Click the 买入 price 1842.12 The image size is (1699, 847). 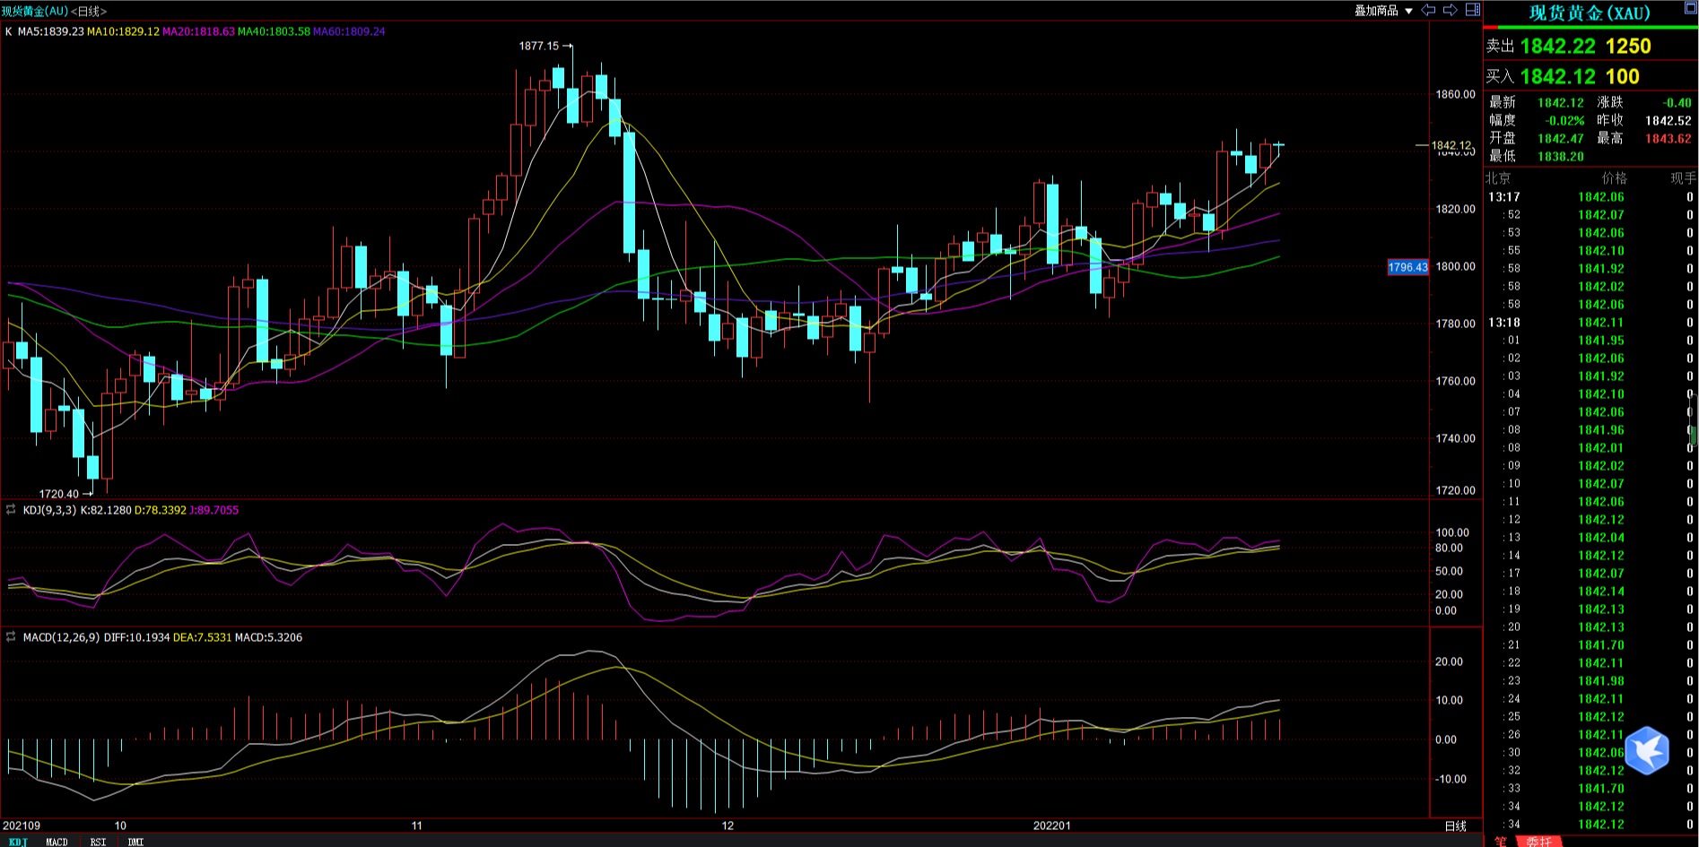[x=1558, y=76]
